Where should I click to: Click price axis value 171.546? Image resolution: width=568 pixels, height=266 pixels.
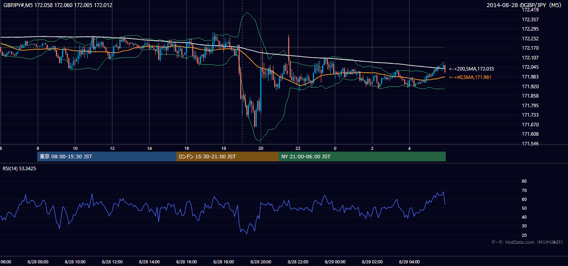(x=530, y=144)
